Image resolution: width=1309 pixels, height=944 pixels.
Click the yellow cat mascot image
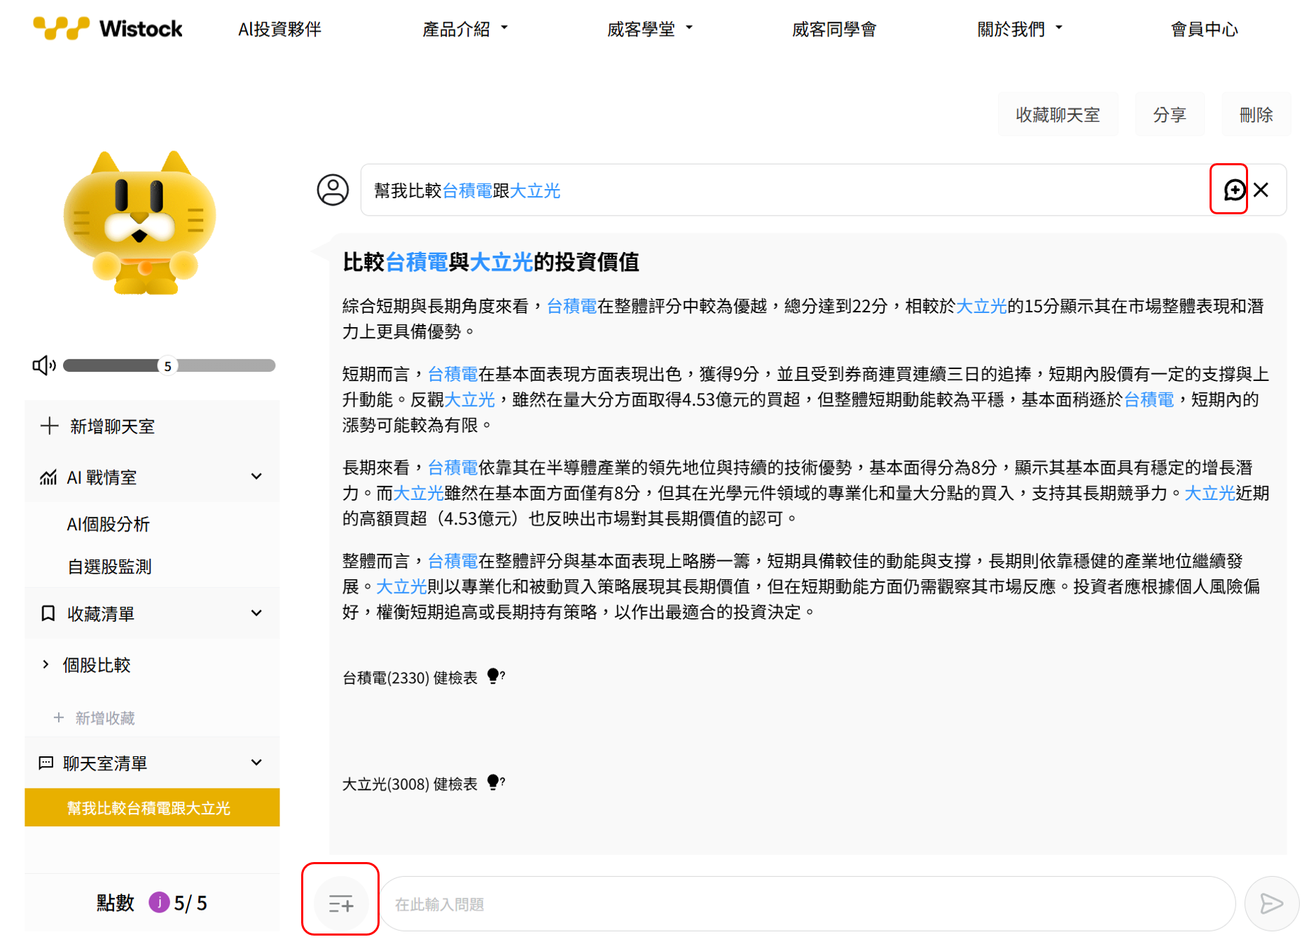click(x=140, y=224)
